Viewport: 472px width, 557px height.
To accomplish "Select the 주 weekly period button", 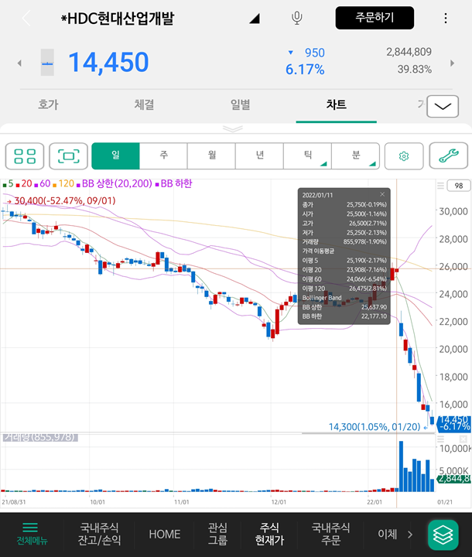I will 163,156.
